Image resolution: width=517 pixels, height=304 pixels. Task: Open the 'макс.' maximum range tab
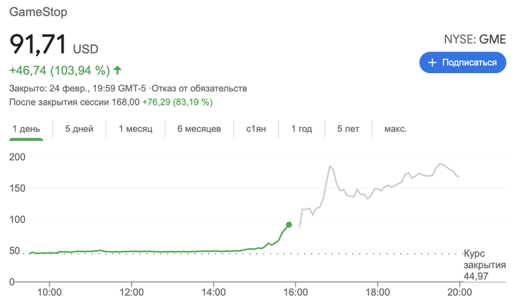pos(395,129)
